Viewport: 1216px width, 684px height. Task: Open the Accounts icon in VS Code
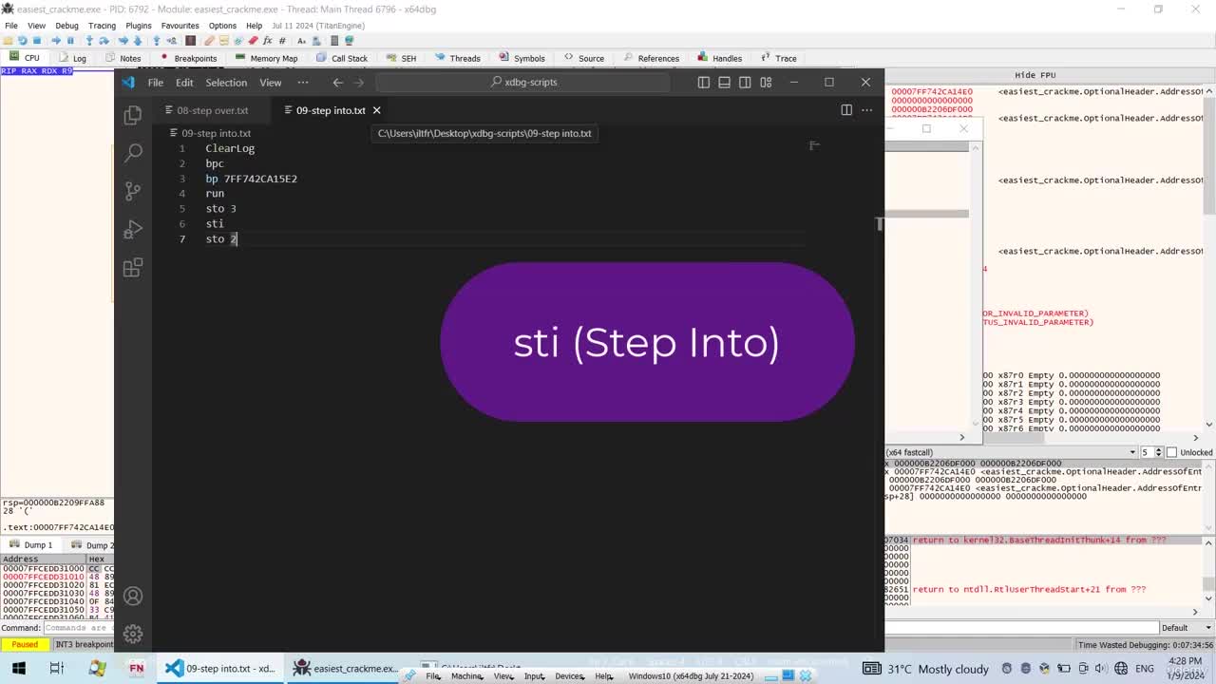[x=133, y=596]
